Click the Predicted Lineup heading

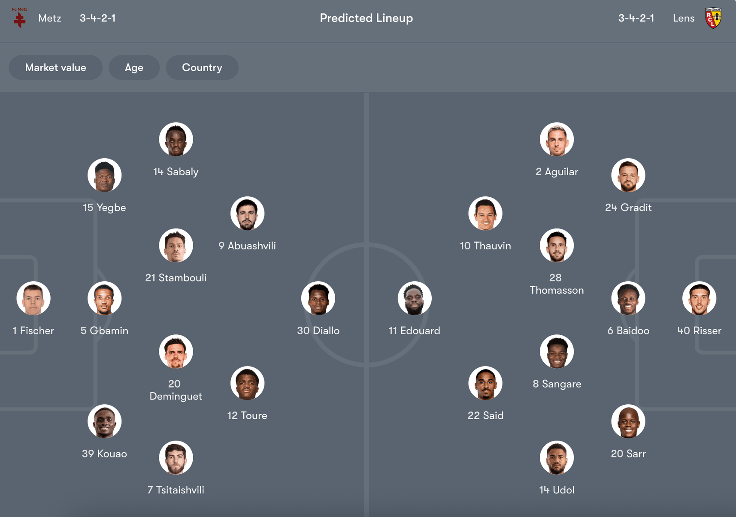[366, 18]
